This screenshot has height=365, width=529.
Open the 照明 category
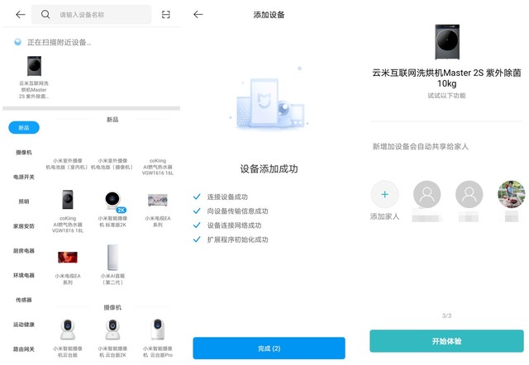(24, 201)
